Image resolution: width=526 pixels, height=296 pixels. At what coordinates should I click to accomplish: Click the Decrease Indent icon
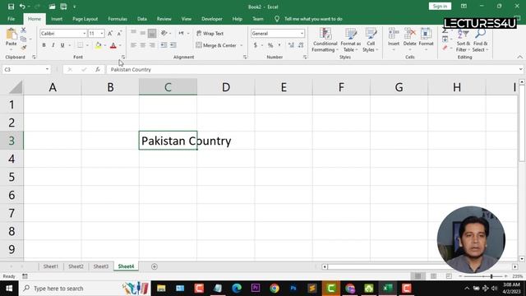tap(164, 45)
